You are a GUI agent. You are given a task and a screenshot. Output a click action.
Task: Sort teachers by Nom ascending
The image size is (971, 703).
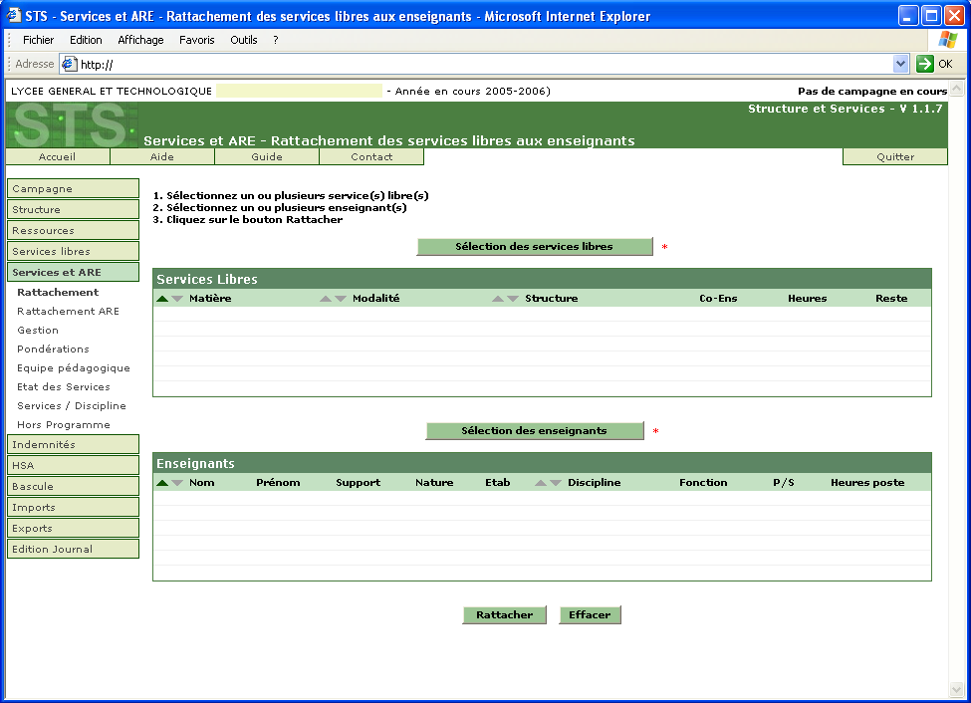162,483
